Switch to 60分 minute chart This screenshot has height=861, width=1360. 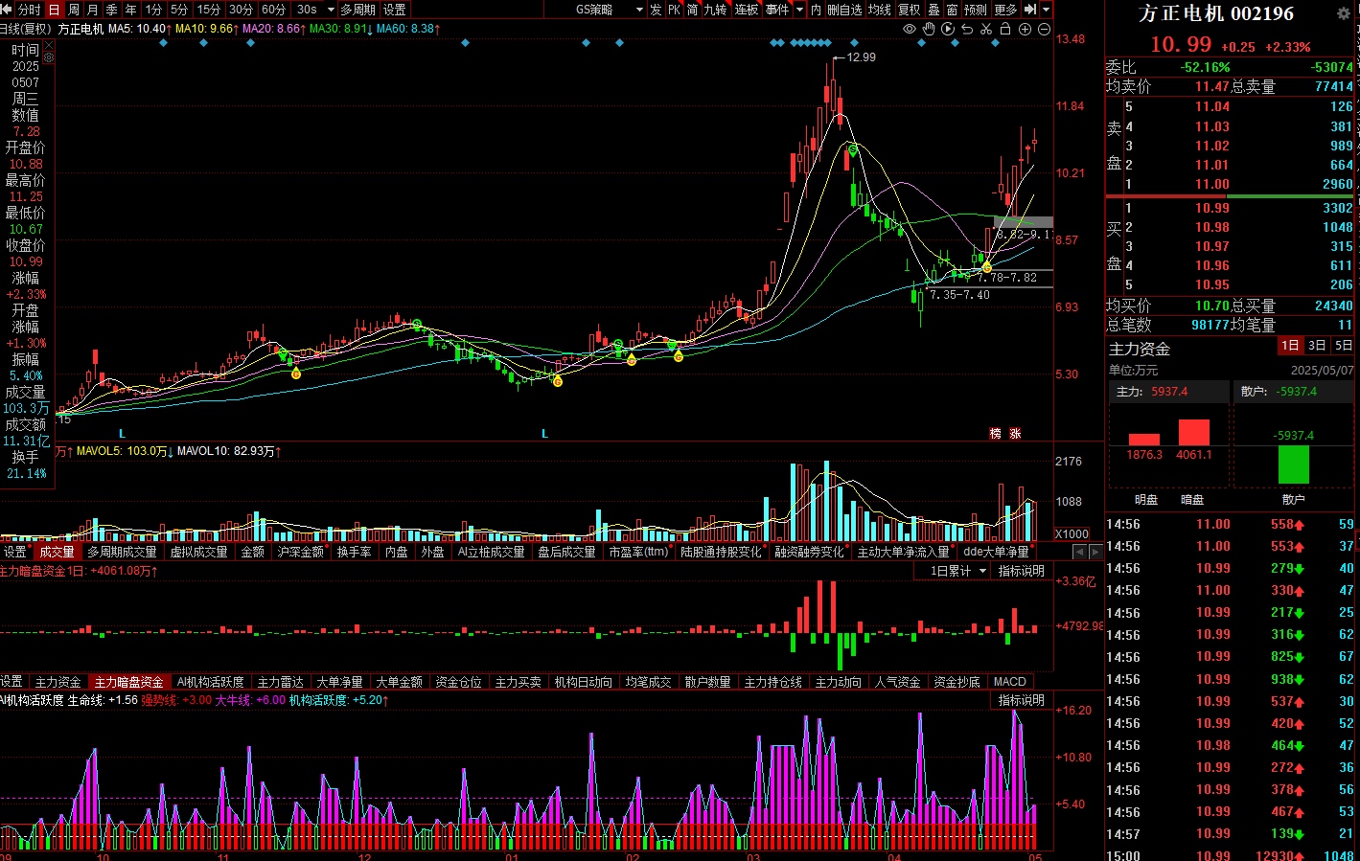tap(273, 10)
